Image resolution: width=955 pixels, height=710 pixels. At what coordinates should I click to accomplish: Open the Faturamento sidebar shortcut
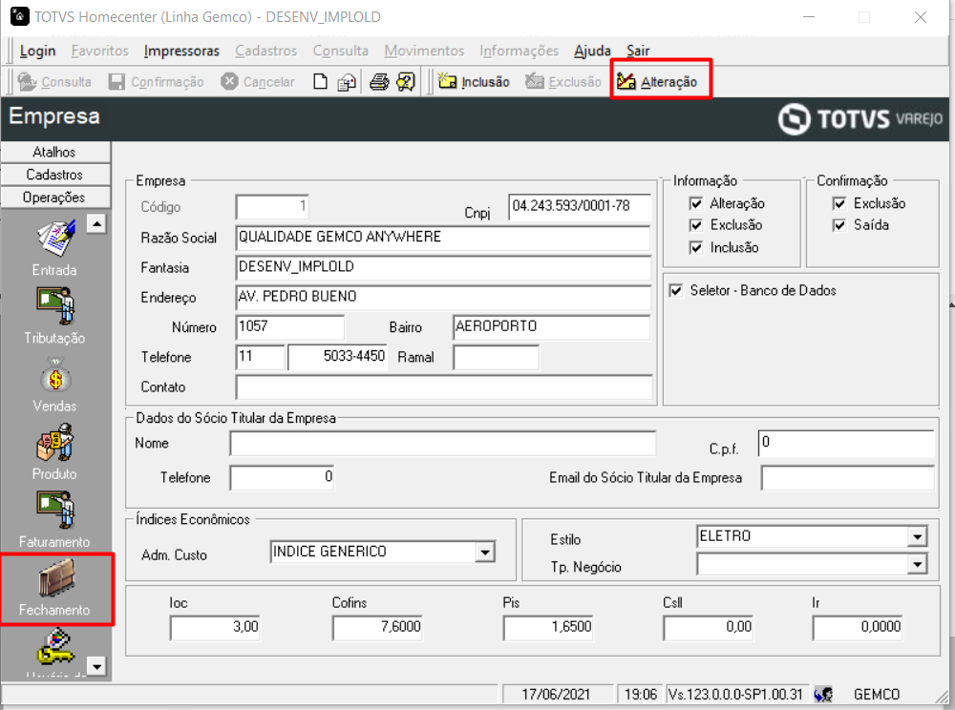pos(54,521)
